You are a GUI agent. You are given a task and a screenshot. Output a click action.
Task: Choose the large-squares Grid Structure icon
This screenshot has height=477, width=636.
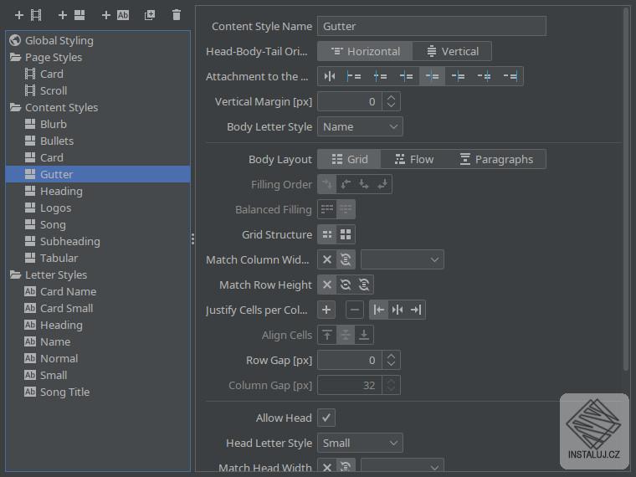coord(346,234)
